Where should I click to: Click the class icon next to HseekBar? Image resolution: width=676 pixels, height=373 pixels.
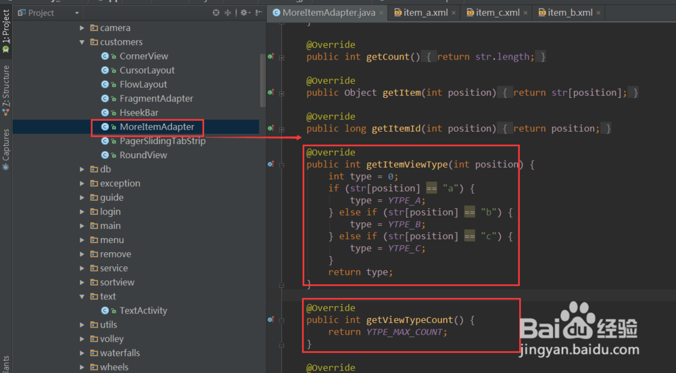(105, 112)
